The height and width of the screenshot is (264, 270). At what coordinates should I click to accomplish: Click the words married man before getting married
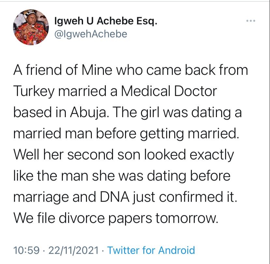coord(127,134)
